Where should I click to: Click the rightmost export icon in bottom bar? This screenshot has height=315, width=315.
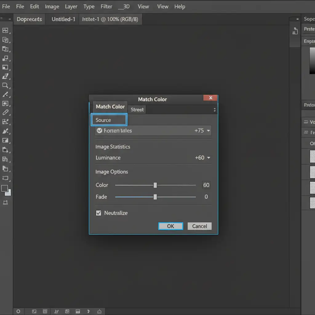(x=99, y=311)
